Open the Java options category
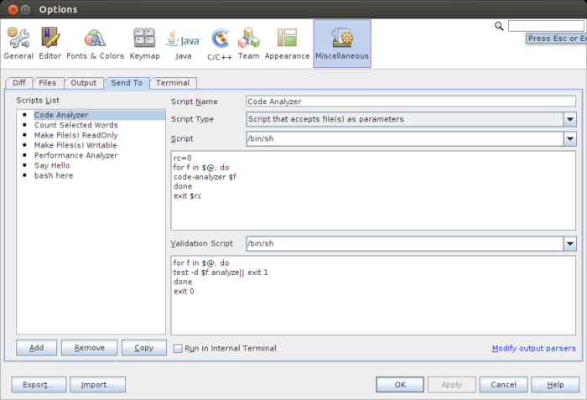 183,44
